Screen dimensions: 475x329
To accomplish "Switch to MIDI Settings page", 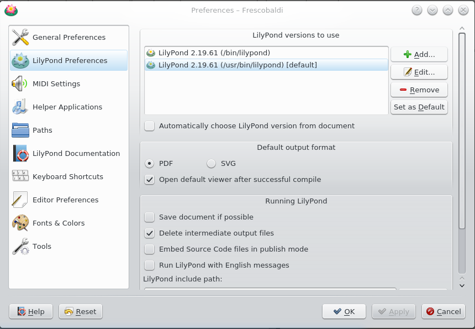I will pyautogui.click(x=69, y=83).
